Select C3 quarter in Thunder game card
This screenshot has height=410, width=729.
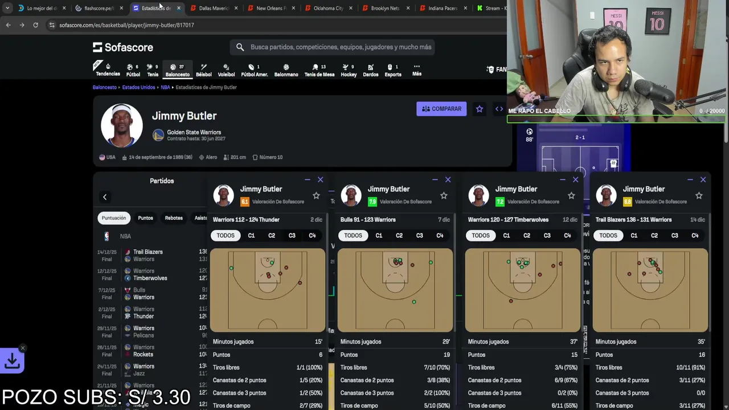click(292, 235)
